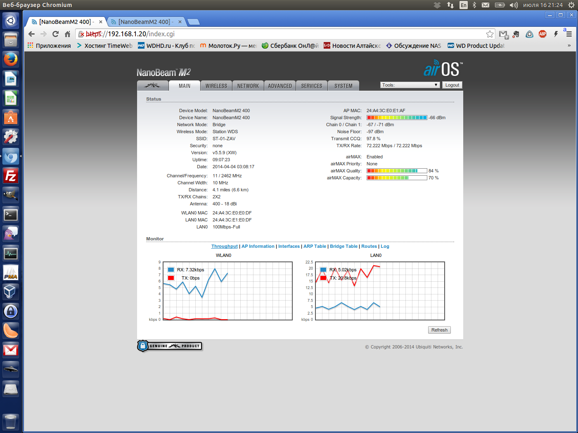
Task: Open the AP Information link
Action: (x=258, y=246)
